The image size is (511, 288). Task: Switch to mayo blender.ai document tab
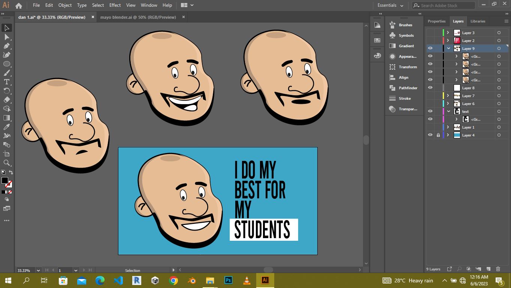pos(138,17)
